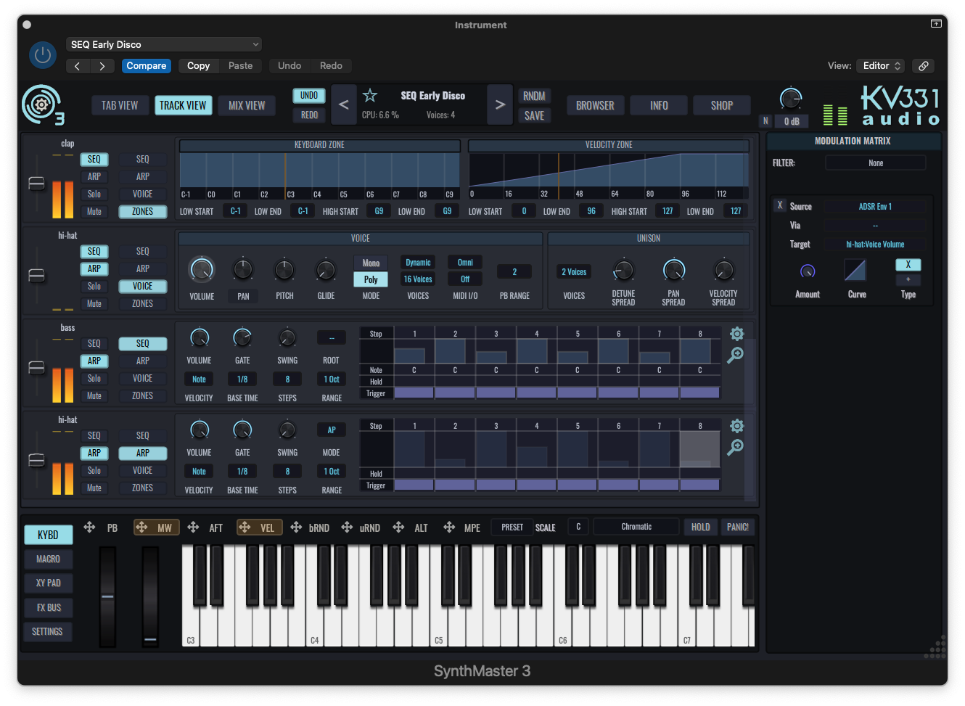Click the SAVE button

click(534, 115)
